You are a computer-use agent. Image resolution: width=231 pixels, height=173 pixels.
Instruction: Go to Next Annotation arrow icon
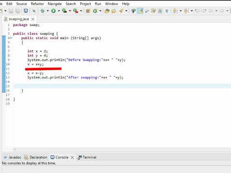point(175,11)
